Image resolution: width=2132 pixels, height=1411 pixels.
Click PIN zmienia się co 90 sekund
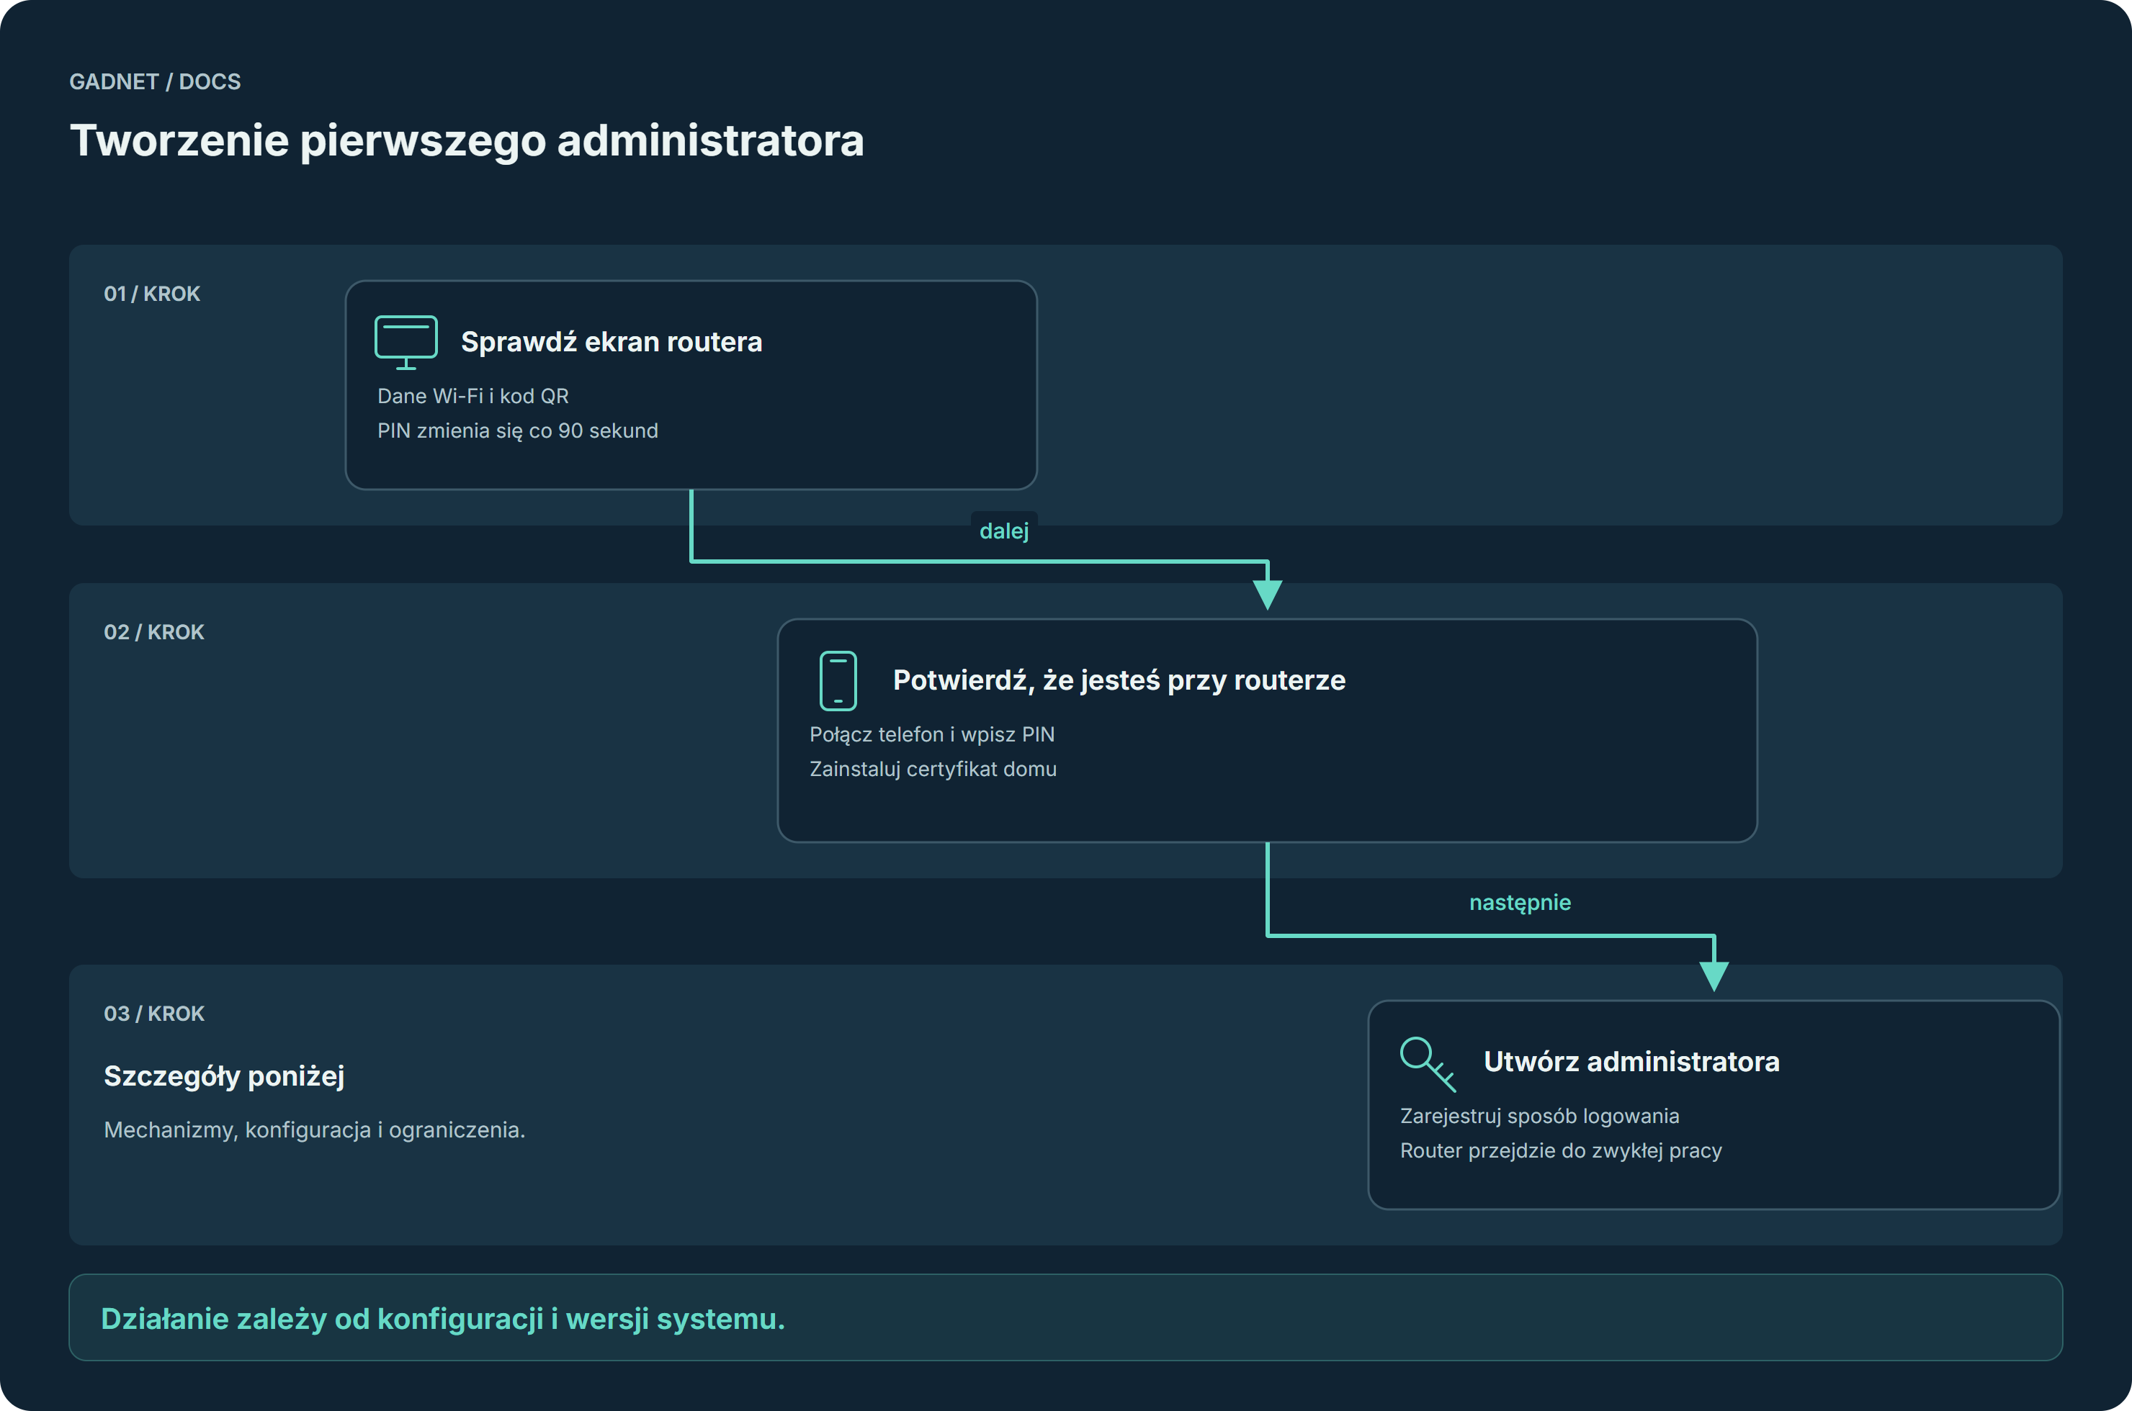click(518, 431)
